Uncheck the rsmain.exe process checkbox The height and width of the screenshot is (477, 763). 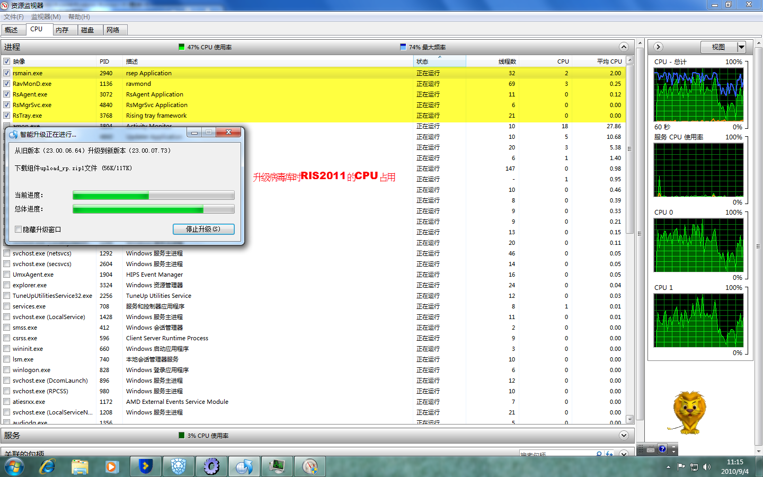point(7,73)
